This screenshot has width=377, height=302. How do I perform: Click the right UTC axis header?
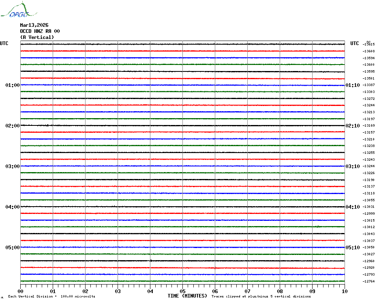(354, 43)
